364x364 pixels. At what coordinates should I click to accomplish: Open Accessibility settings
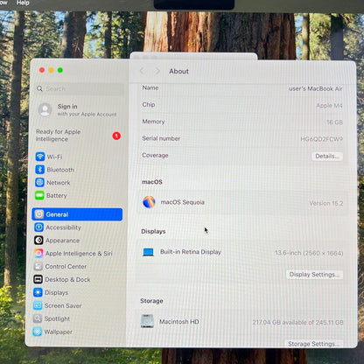coord(77,227)
